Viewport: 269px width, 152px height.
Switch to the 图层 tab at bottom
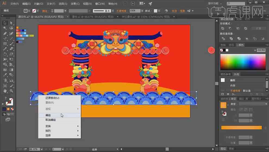pos(223,148)
